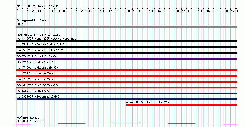This screenshot has width=245, height=127.
Task: Open variant esv2759286 (Redon2006) label
Action: pyautogui.click(x=35, y=79)
